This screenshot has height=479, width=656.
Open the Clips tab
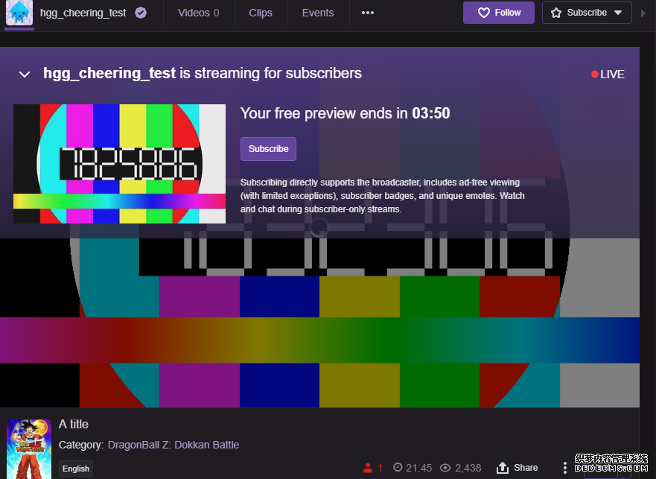[261, 13]
